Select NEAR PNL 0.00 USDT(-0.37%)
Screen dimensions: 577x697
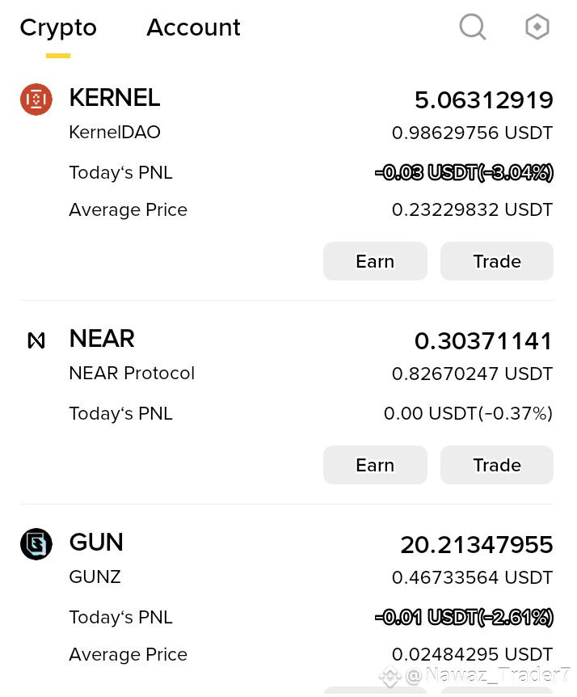[468, 413]
